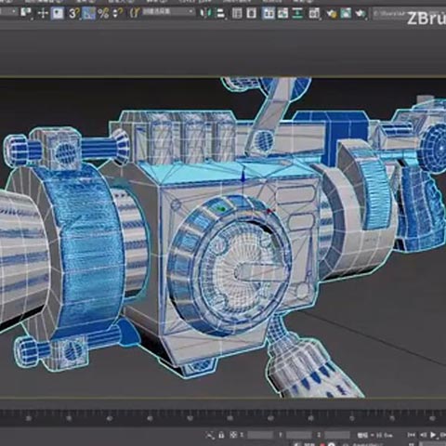Open the Layer Explorer icon
The width and height of the screenshot is (446, 446).
pos(251,13)
